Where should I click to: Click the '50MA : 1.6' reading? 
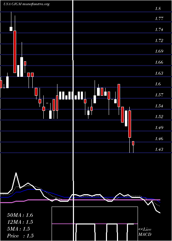(x=20, y=215)
